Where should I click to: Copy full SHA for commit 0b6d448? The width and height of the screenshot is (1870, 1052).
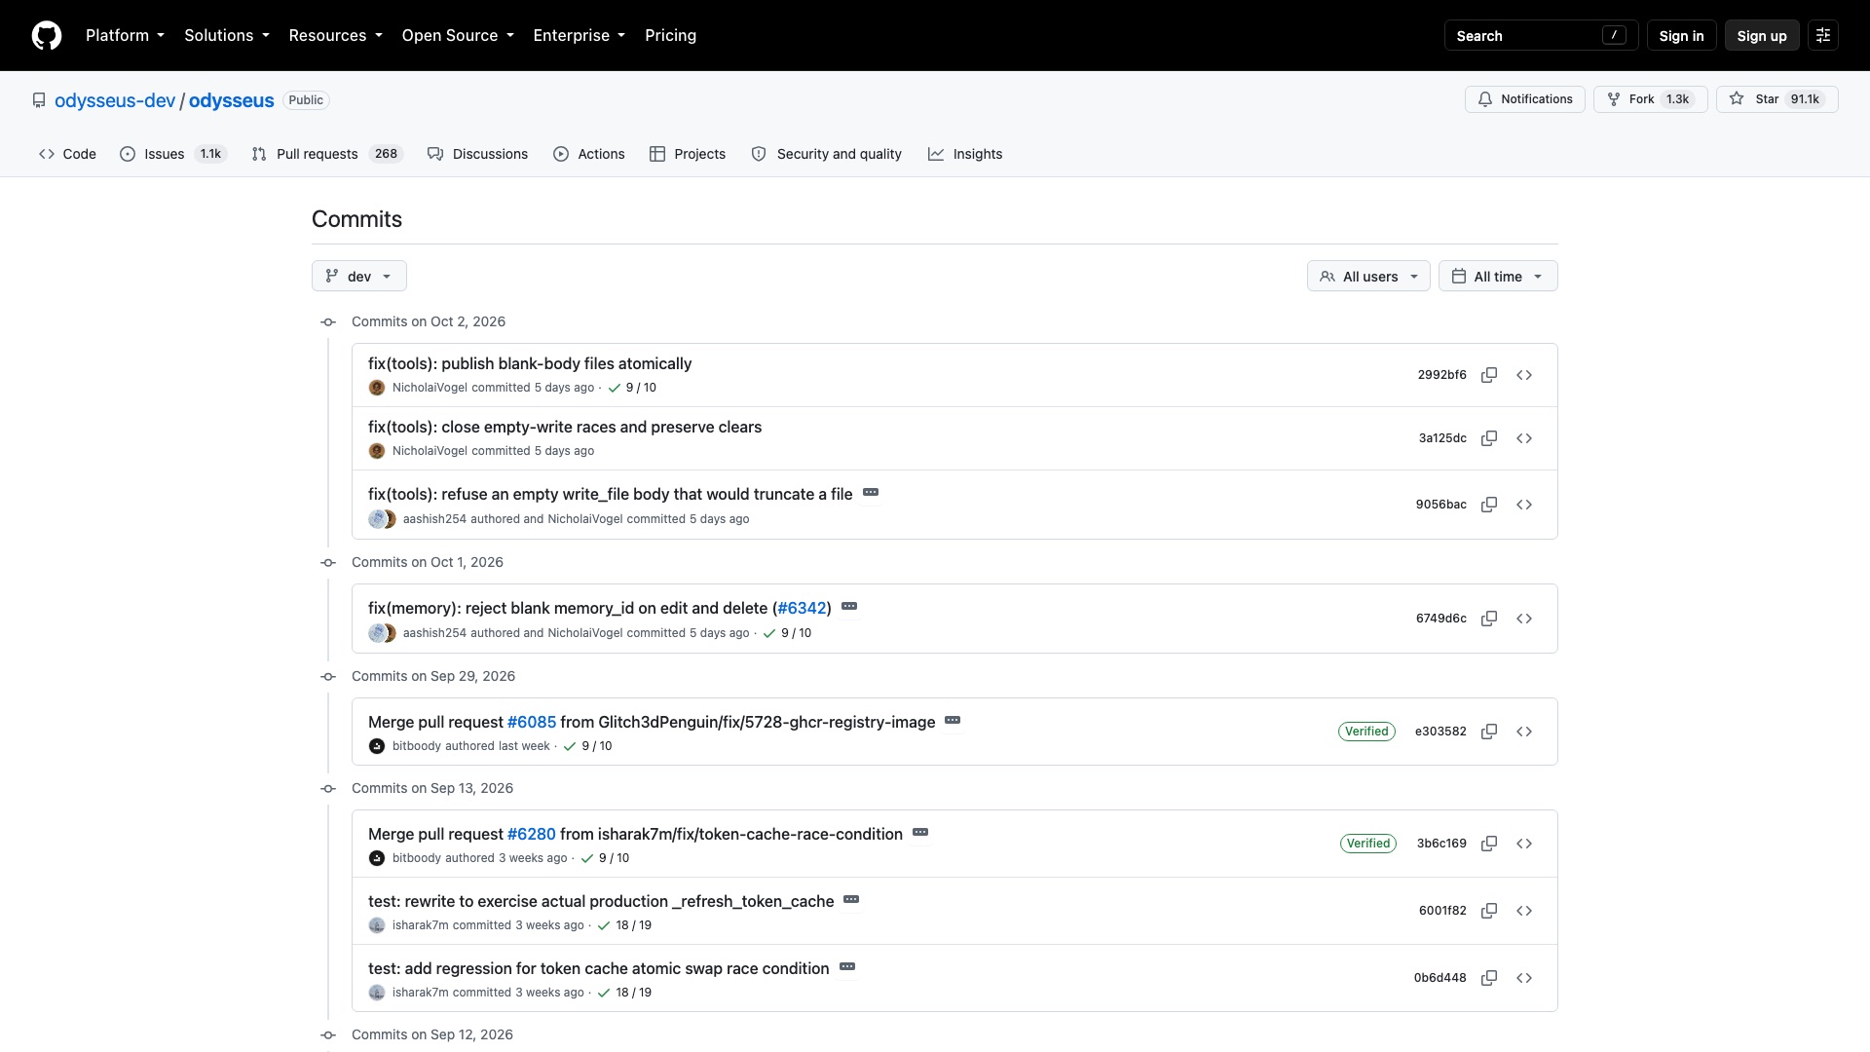click(x=1489, y=978)
